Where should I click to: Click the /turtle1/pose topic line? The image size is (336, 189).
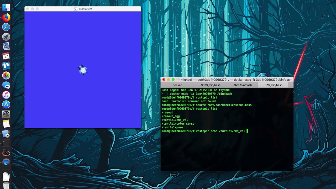pos(172,127)
